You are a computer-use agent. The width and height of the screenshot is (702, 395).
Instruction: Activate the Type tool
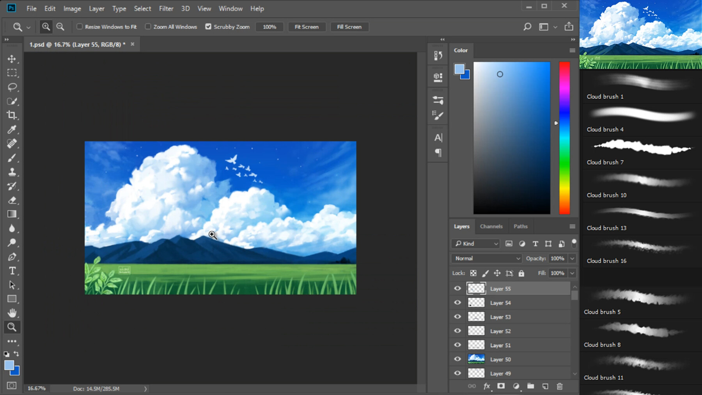tap(12, 271)
